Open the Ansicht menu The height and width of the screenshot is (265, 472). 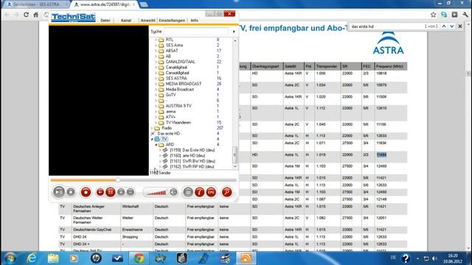[147, 21]
